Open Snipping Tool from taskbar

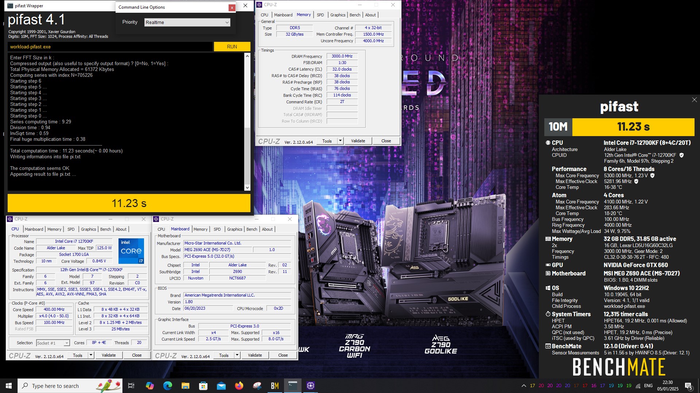click(x=257, y=386)
